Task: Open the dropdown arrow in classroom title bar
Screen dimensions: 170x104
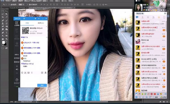Action: pyautogui.click(x=39, y=18)
